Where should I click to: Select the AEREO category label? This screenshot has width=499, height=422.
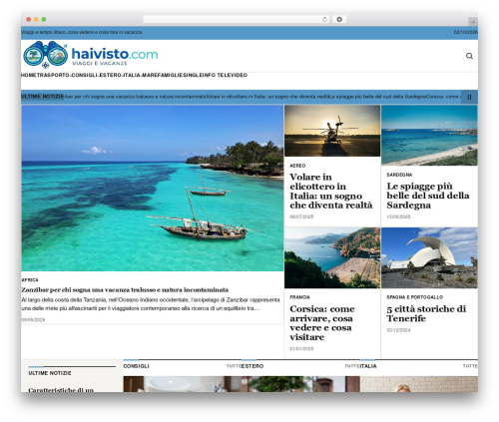(297, 166)
